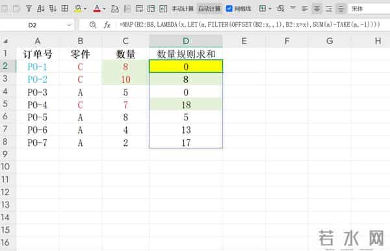Click the filter funnel icon
The image size is (390, 251).
coord(29,9)
